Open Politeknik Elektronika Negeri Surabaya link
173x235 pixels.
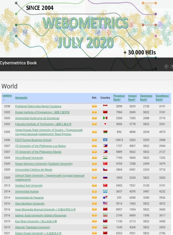(38, 106)
